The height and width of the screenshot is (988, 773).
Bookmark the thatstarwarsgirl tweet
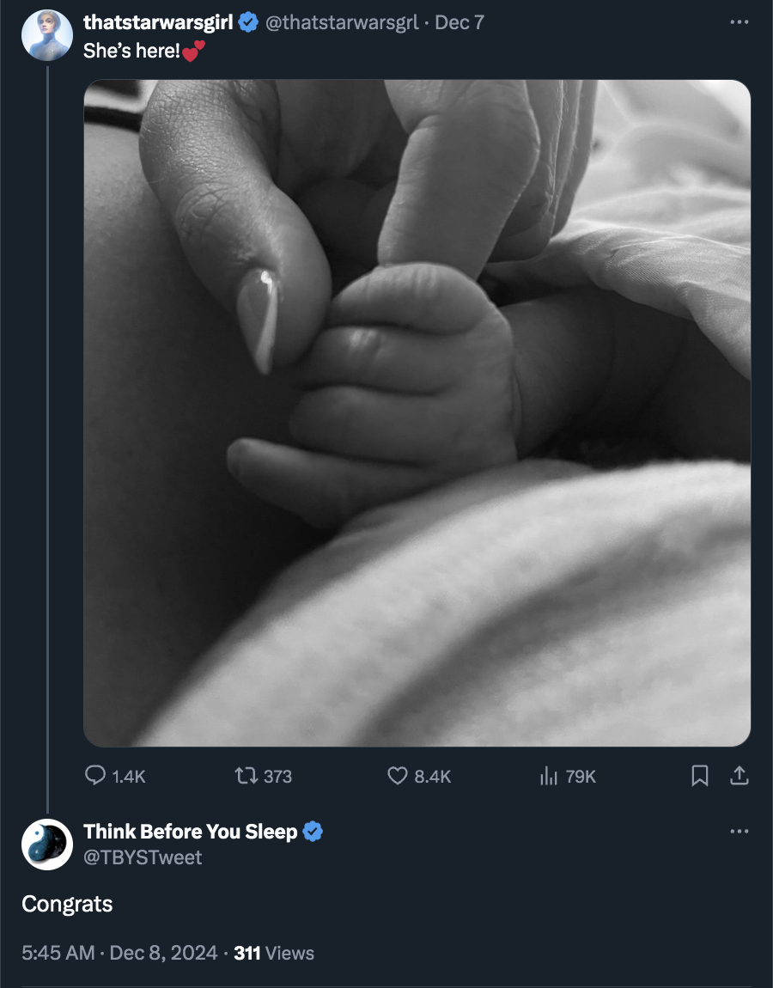point(699,776)
